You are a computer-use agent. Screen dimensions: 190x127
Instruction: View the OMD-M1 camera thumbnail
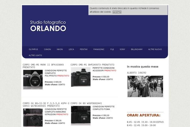click(x=81, y=77)
